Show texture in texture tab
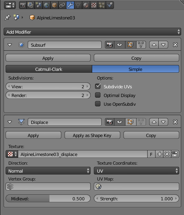 (175, 154)
